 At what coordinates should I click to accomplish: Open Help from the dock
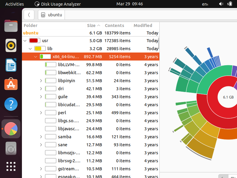(x=11, y=104)
